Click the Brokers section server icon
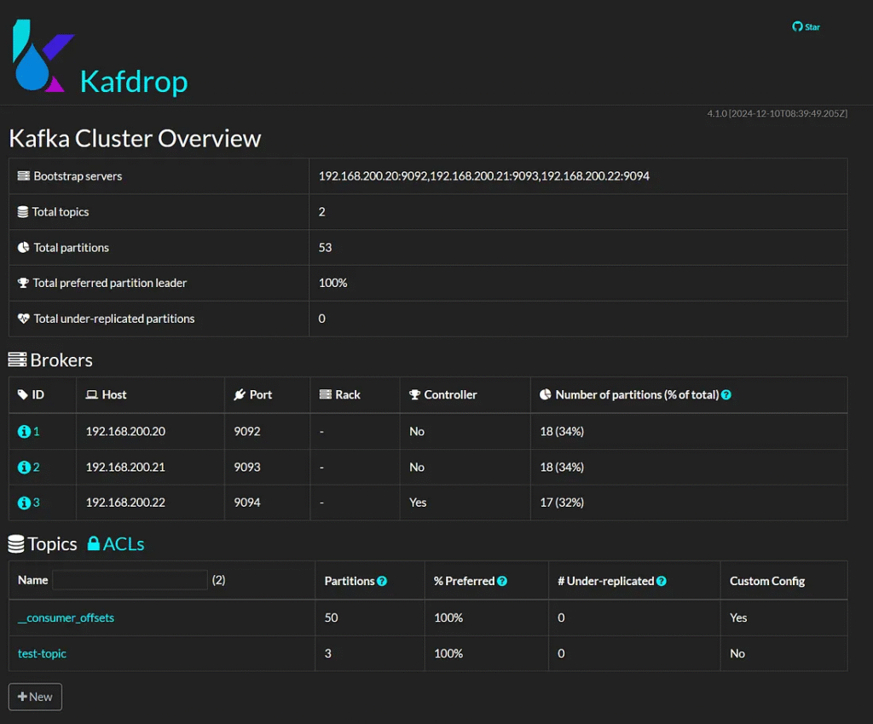Screen dimensions: 873x724 click(17, 359)
